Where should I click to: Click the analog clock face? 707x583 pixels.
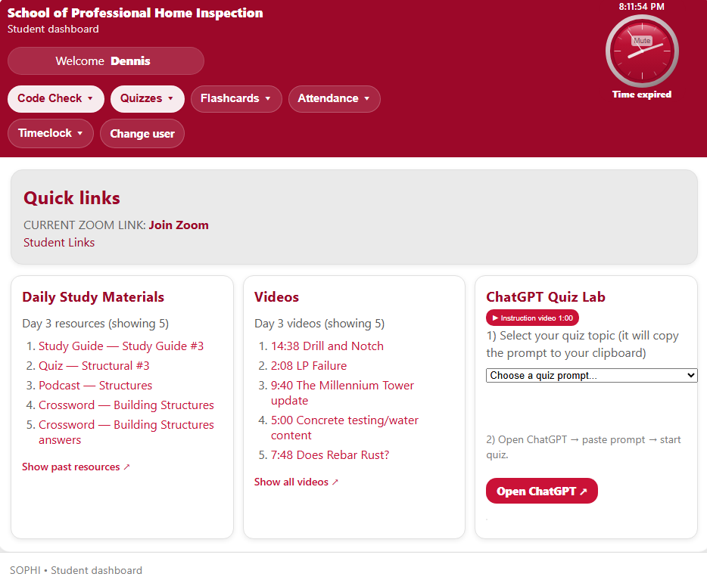pos(642,60)
